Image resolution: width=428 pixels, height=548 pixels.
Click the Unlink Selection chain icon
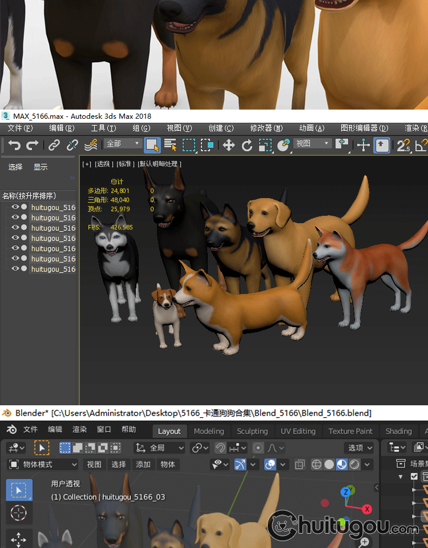(72, 146)
